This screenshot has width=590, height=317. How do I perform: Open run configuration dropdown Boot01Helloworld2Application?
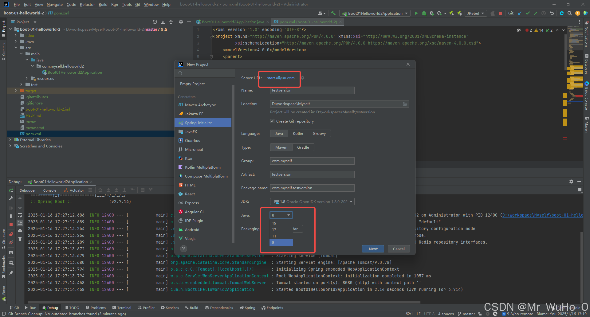click(x=375, y=13)
